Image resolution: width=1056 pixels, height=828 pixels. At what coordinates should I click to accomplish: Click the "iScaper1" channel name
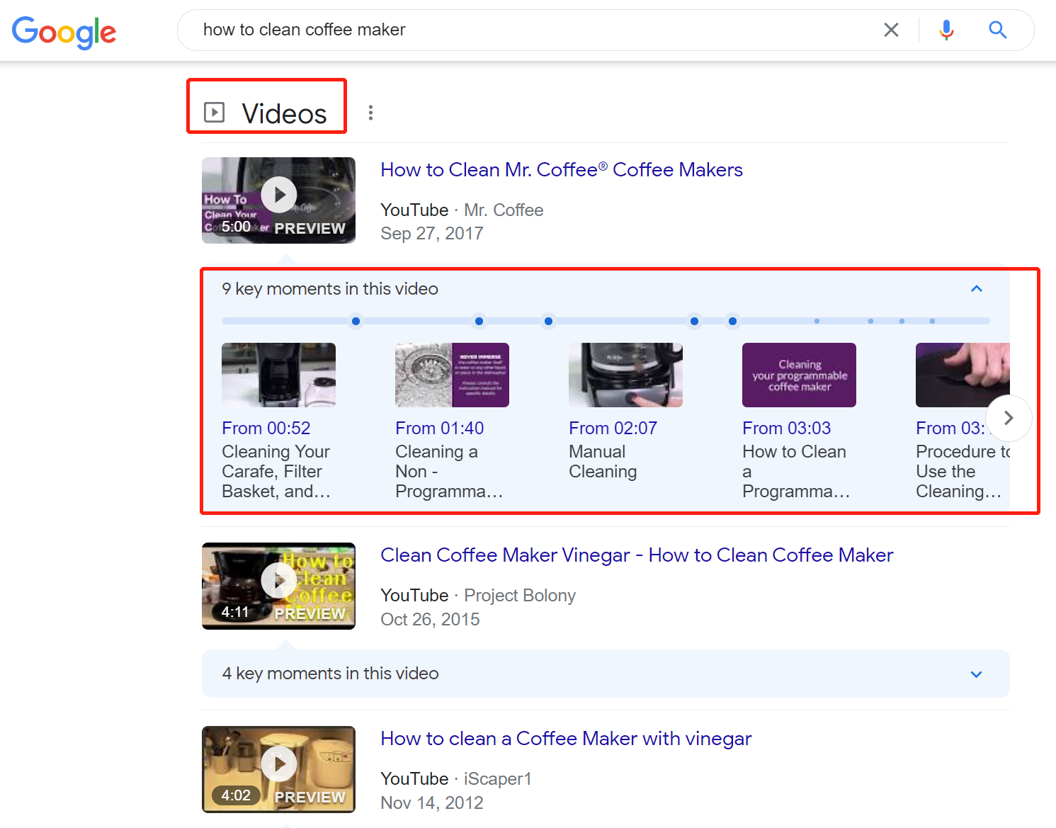[498, 779]
